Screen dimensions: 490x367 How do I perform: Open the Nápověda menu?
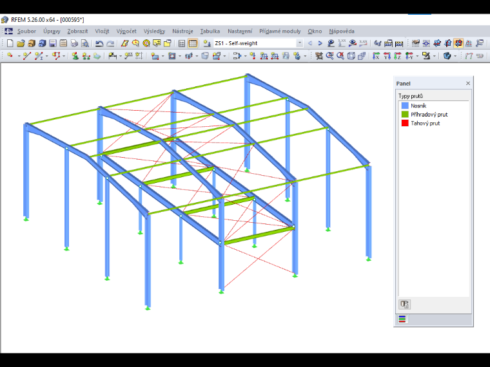point(342,31)
